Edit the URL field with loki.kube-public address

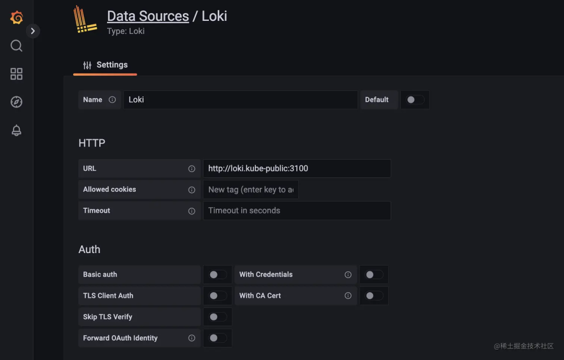(x=297, y=169)
